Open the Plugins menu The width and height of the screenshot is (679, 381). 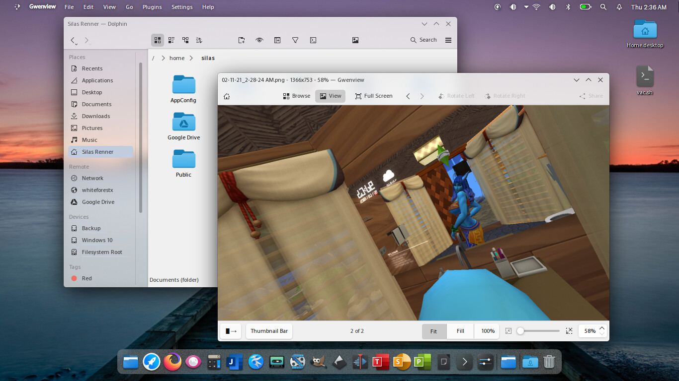[152, 7]
